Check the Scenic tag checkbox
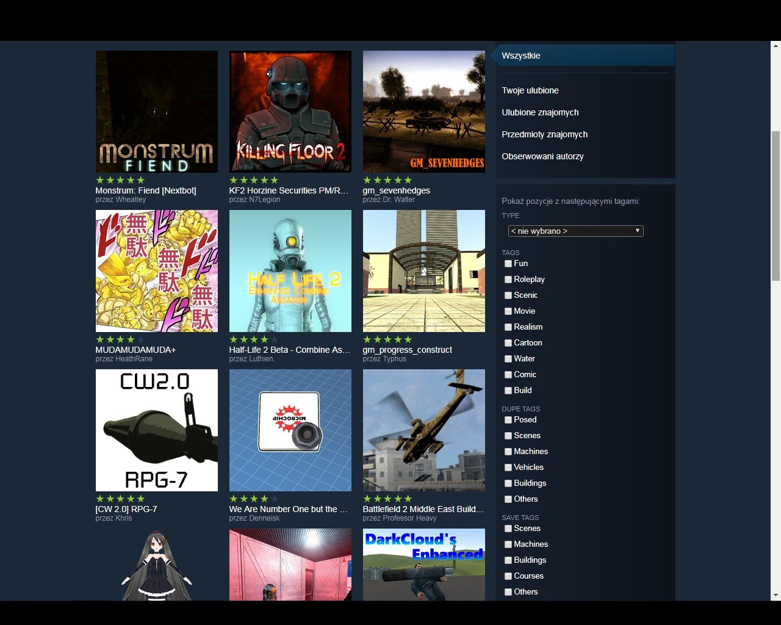This screenshot has width=781, height=625. coord(508,295)
